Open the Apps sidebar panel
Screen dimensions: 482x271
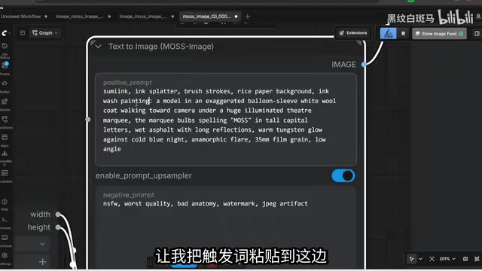5,140
